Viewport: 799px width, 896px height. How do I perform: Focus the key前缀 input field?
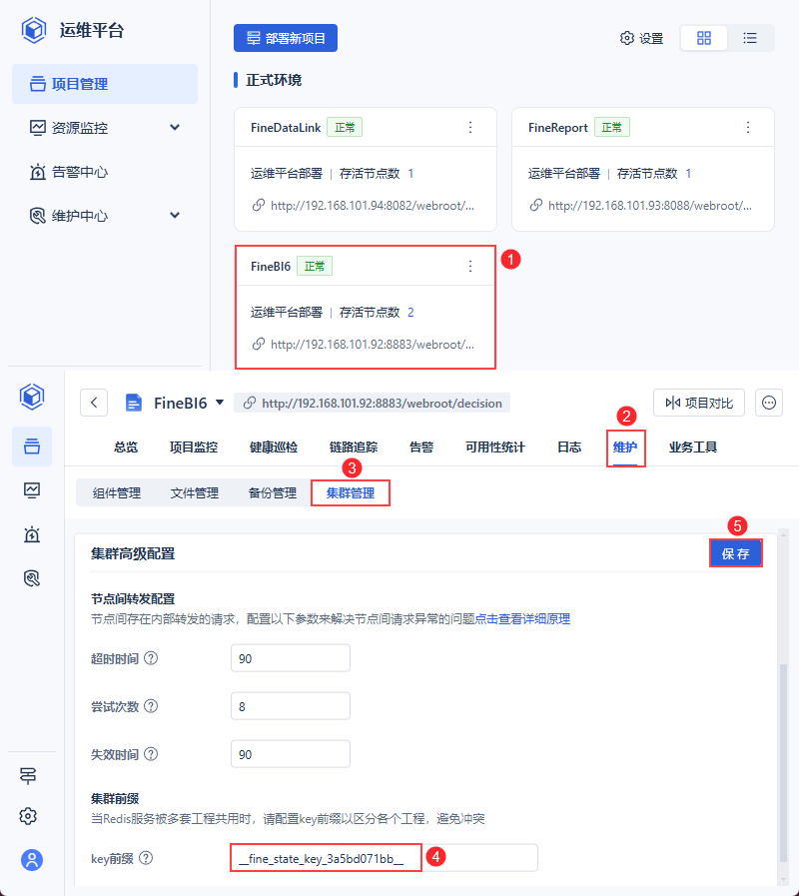385,858
